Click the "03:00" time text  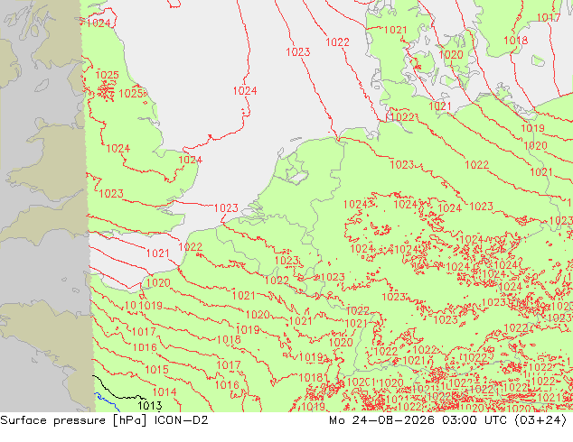[x=459, y=420]
